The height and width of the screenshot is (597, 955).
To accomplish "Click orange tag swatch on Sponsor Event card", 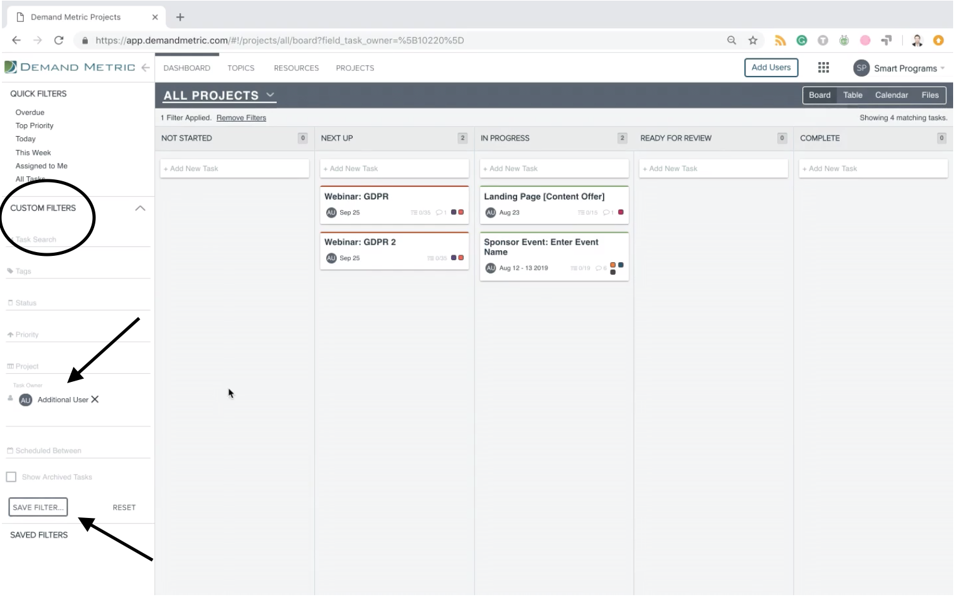I will click(x=613, y=265).
